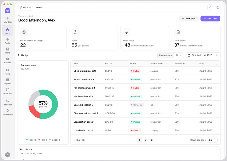Sort the table by Date column arrow
This screenshot has height=161, width=227.
click(x=216, y=64)
